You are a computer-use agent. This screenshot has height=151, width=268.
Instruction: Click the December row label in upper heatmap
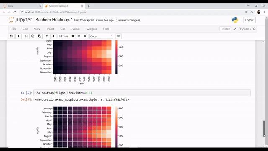pos(46,72)
